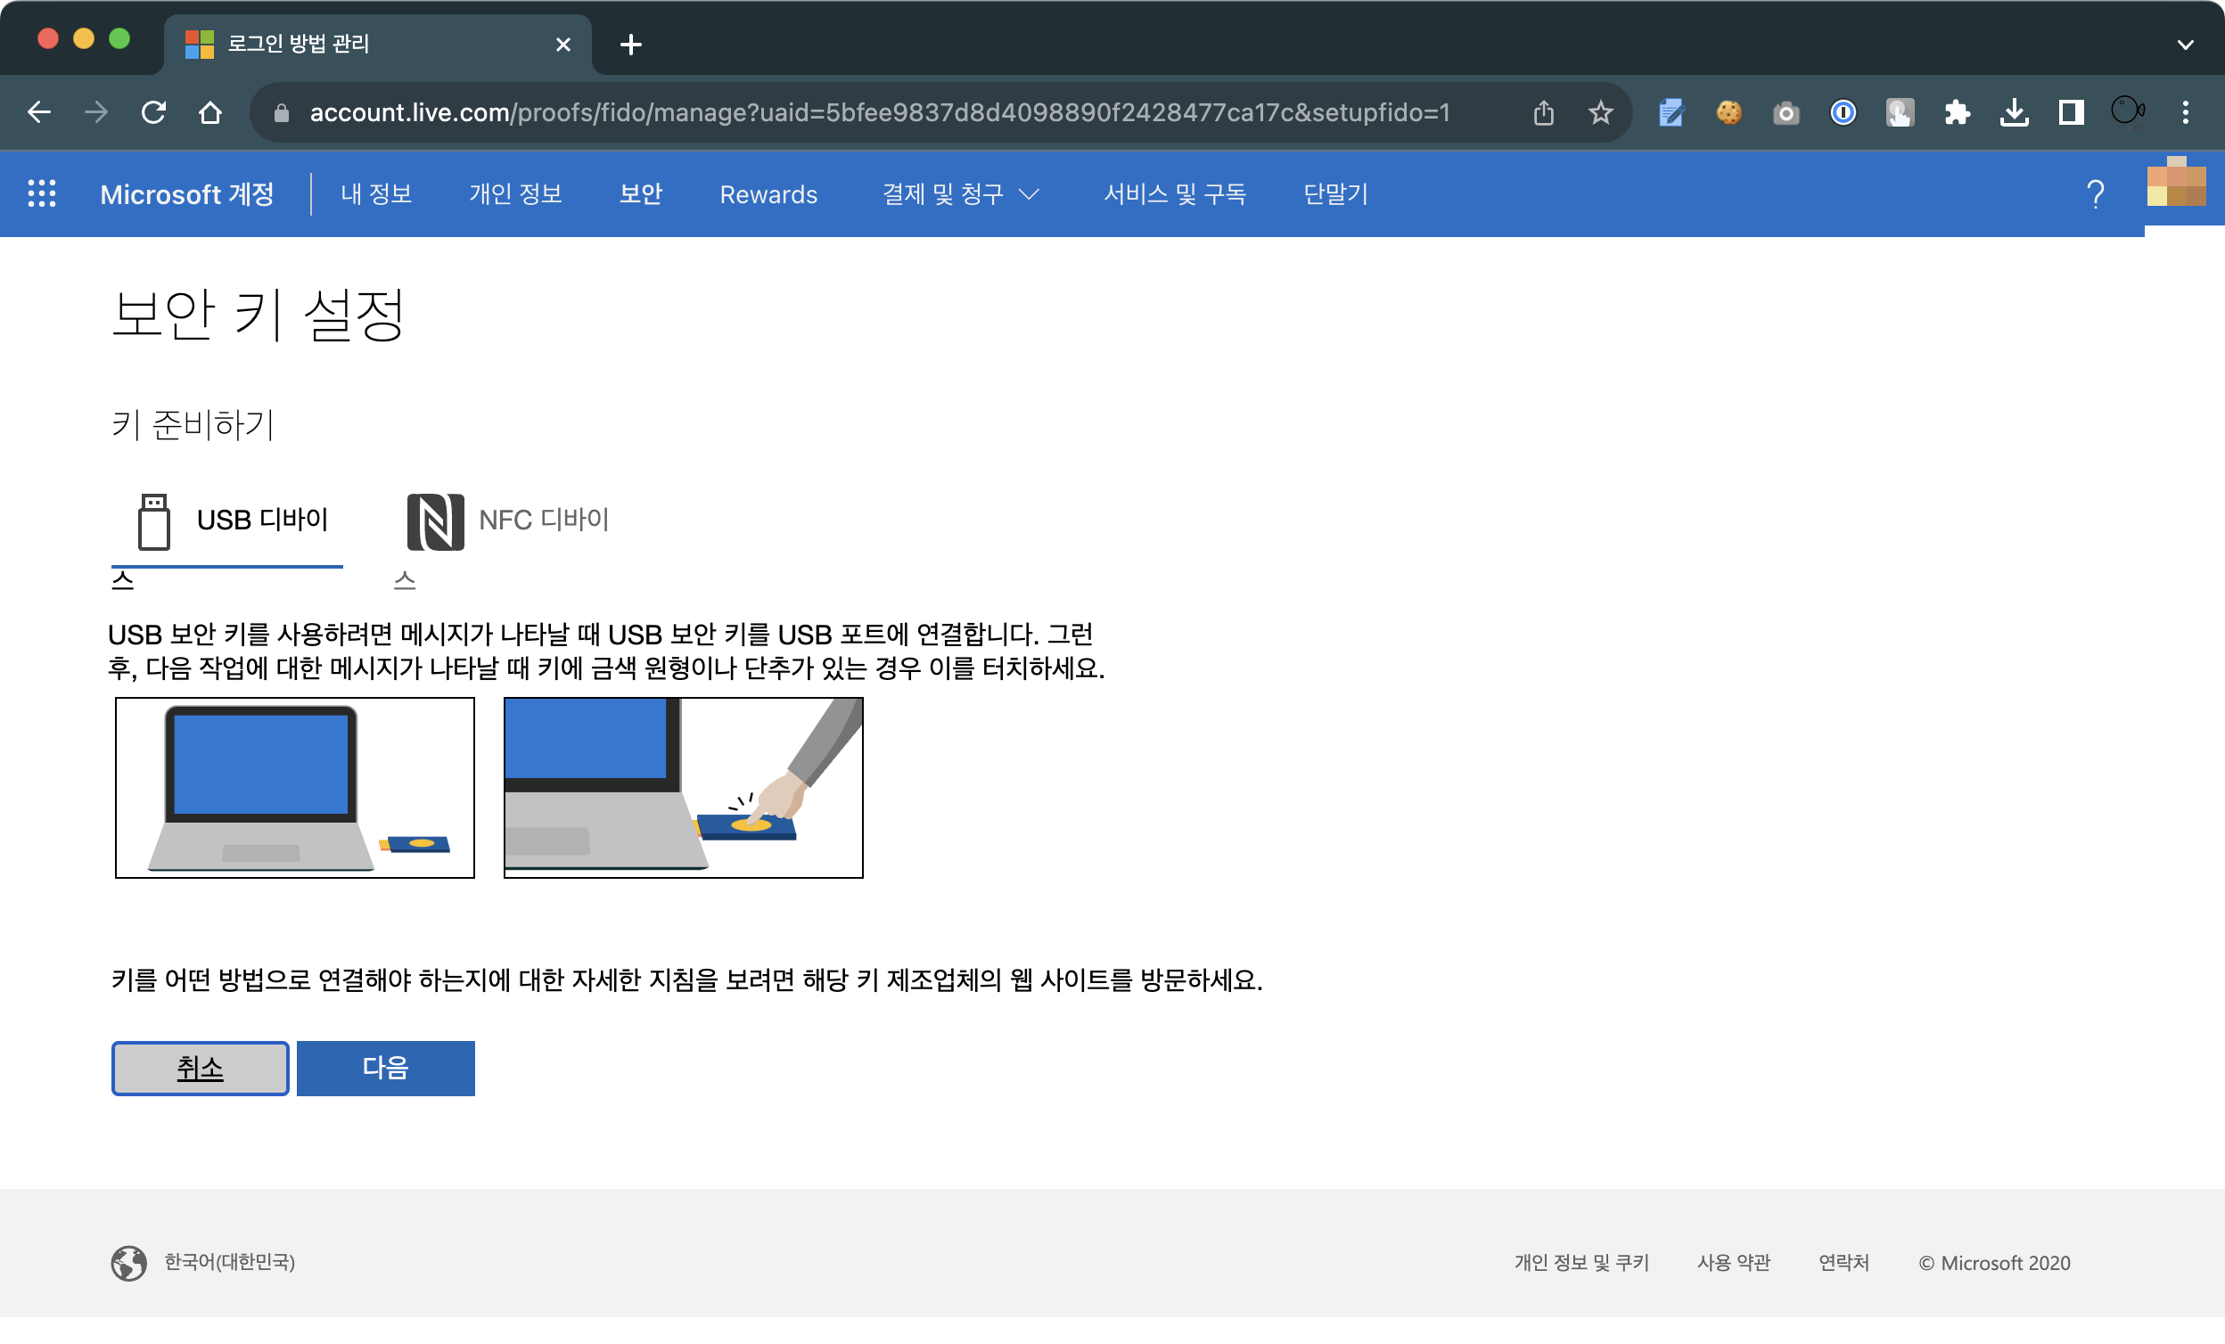Click the help question mark icon
The height and width of the screenshot is (1344, 2225).
tap(2095, 194)
